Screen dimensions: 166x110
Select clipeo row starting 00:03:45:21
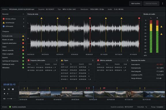(77, 70)
